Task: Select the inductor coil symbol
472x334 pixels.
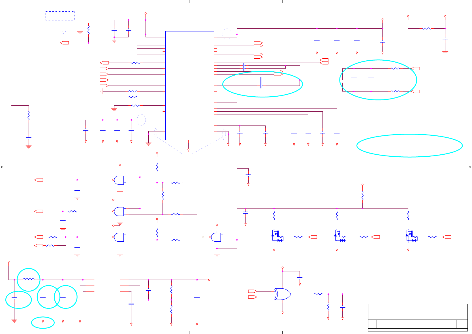Action: (29, 279)
